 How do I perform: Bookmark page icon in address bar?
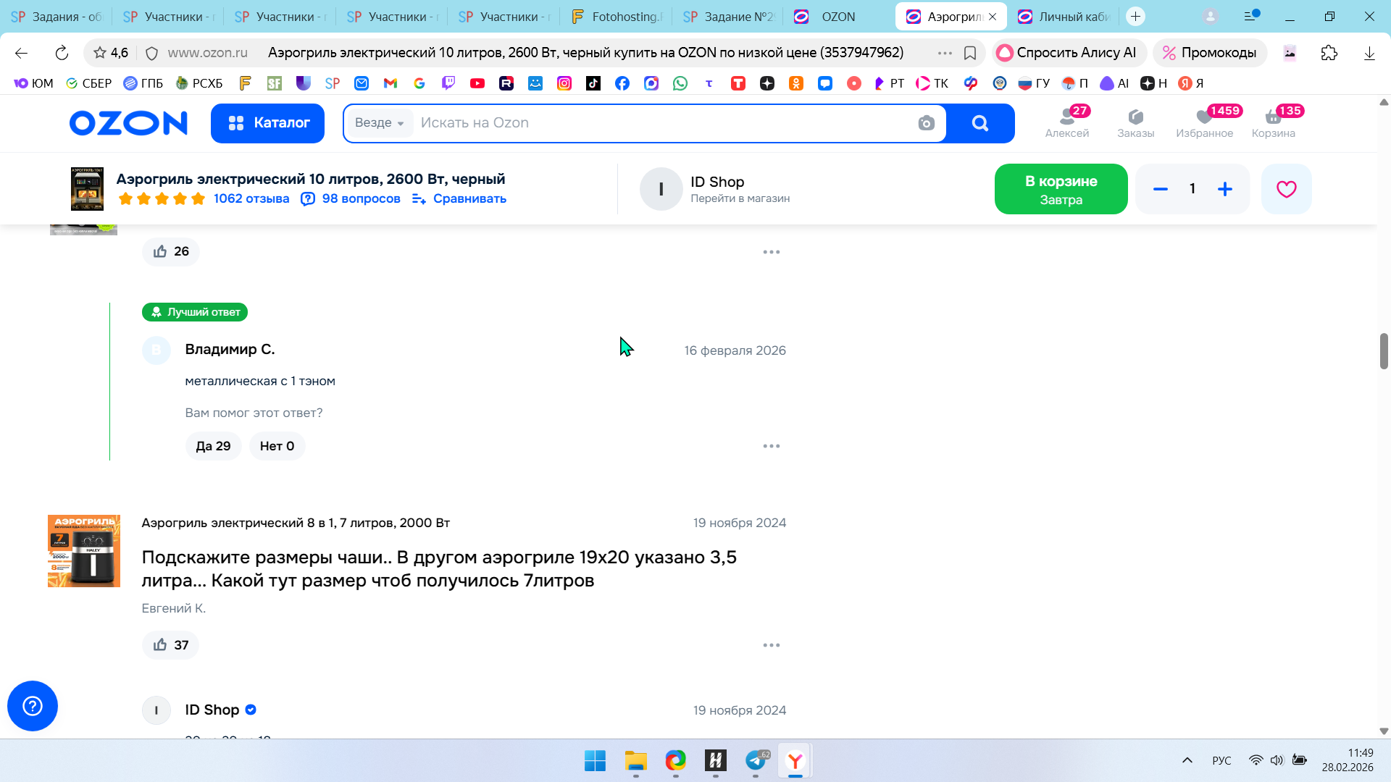click(970, 53)
